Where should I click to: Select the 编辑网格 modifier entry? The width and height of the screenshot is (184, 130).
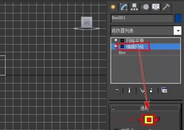coord(135,47)
